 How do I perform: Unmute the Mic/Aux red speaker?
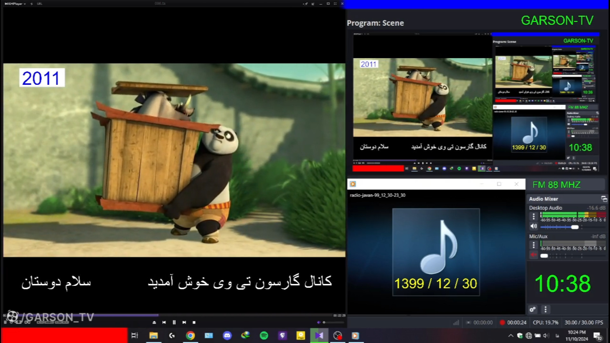[533, 255]
